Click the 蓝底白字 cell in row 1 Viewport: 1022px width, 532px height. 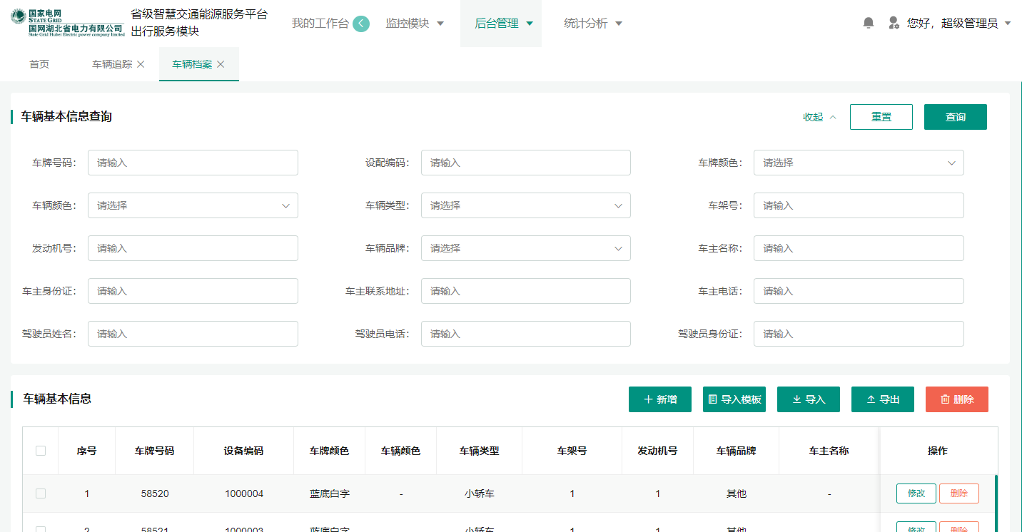click(329, 493)
